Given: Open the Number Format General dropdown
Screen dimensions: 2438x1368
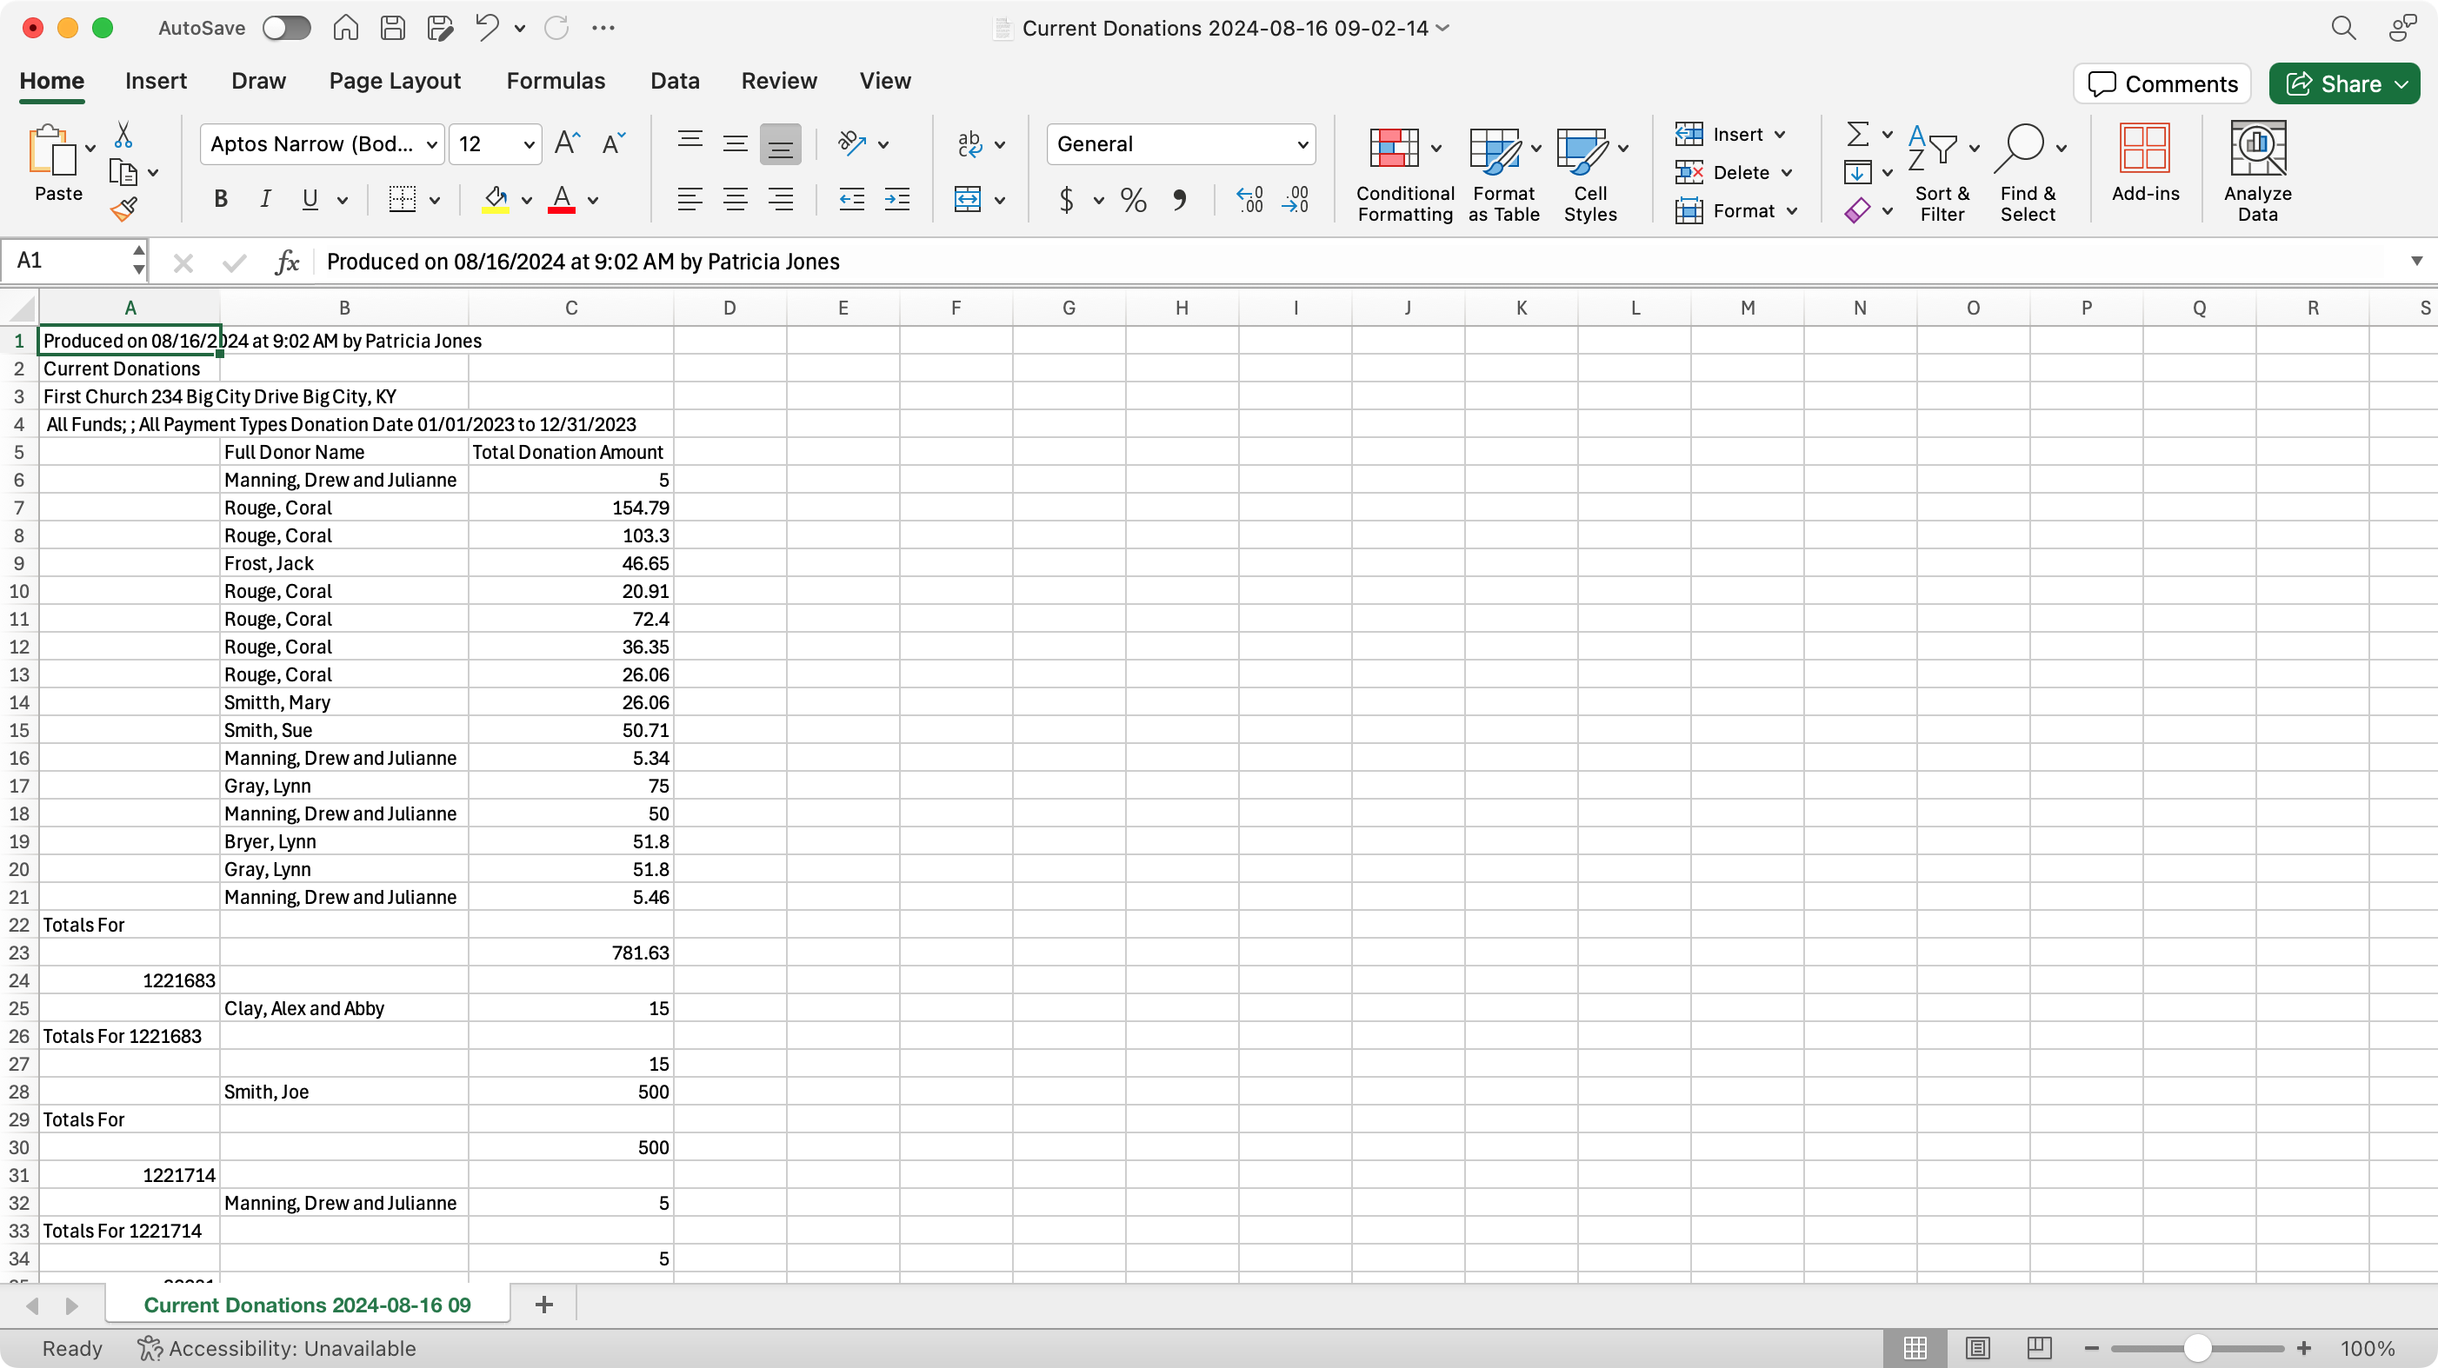Looking at the screenshot, I should (1302, 145).
